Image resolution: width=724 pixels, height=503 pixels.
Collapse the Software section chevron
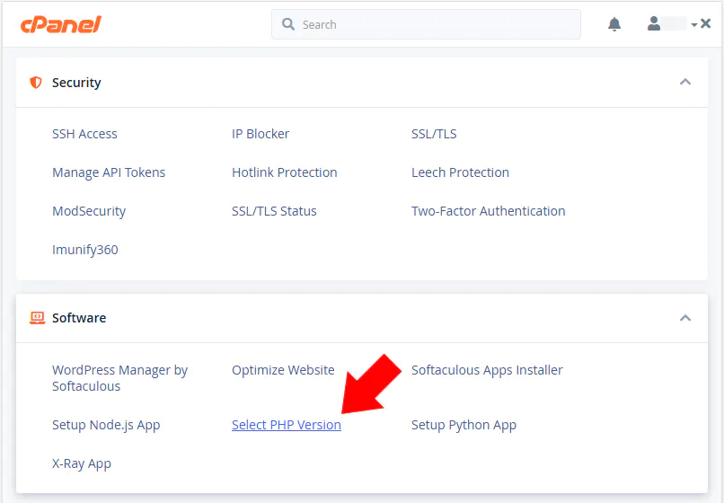click(685, 318)
